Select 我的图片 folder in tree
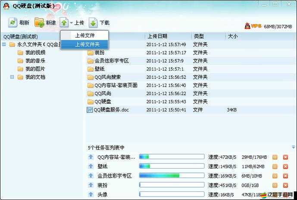This screenshot has width=297, height=200. [35, 69]
